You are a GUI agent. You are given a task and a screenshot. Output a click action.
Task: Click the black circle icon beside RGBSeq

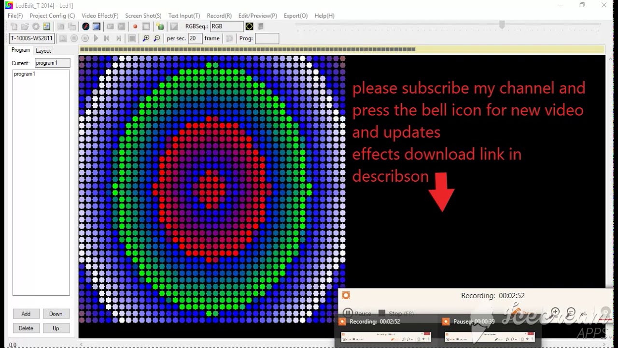point(249,27)
